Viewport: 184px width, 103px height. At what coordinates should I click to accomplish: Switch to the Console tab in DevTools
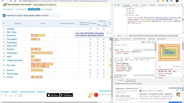(135, 5)
